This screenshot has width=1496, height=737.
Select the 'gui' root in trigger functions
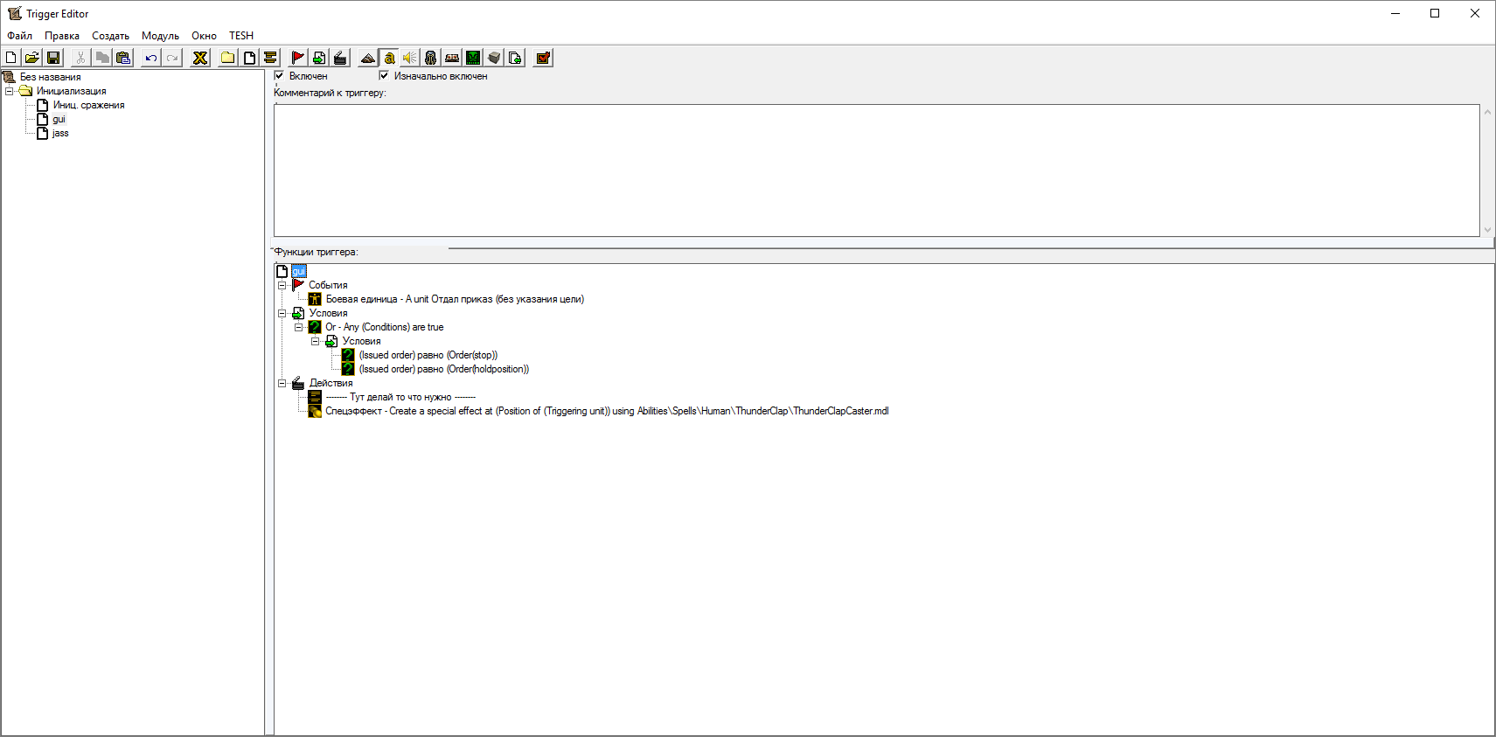[299, 271]
